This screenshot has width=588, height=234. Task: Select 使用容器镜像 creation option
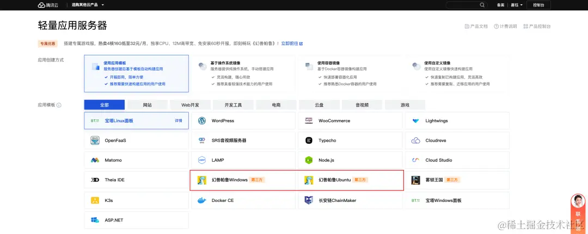pyautogui.click(x=350, y=74)
